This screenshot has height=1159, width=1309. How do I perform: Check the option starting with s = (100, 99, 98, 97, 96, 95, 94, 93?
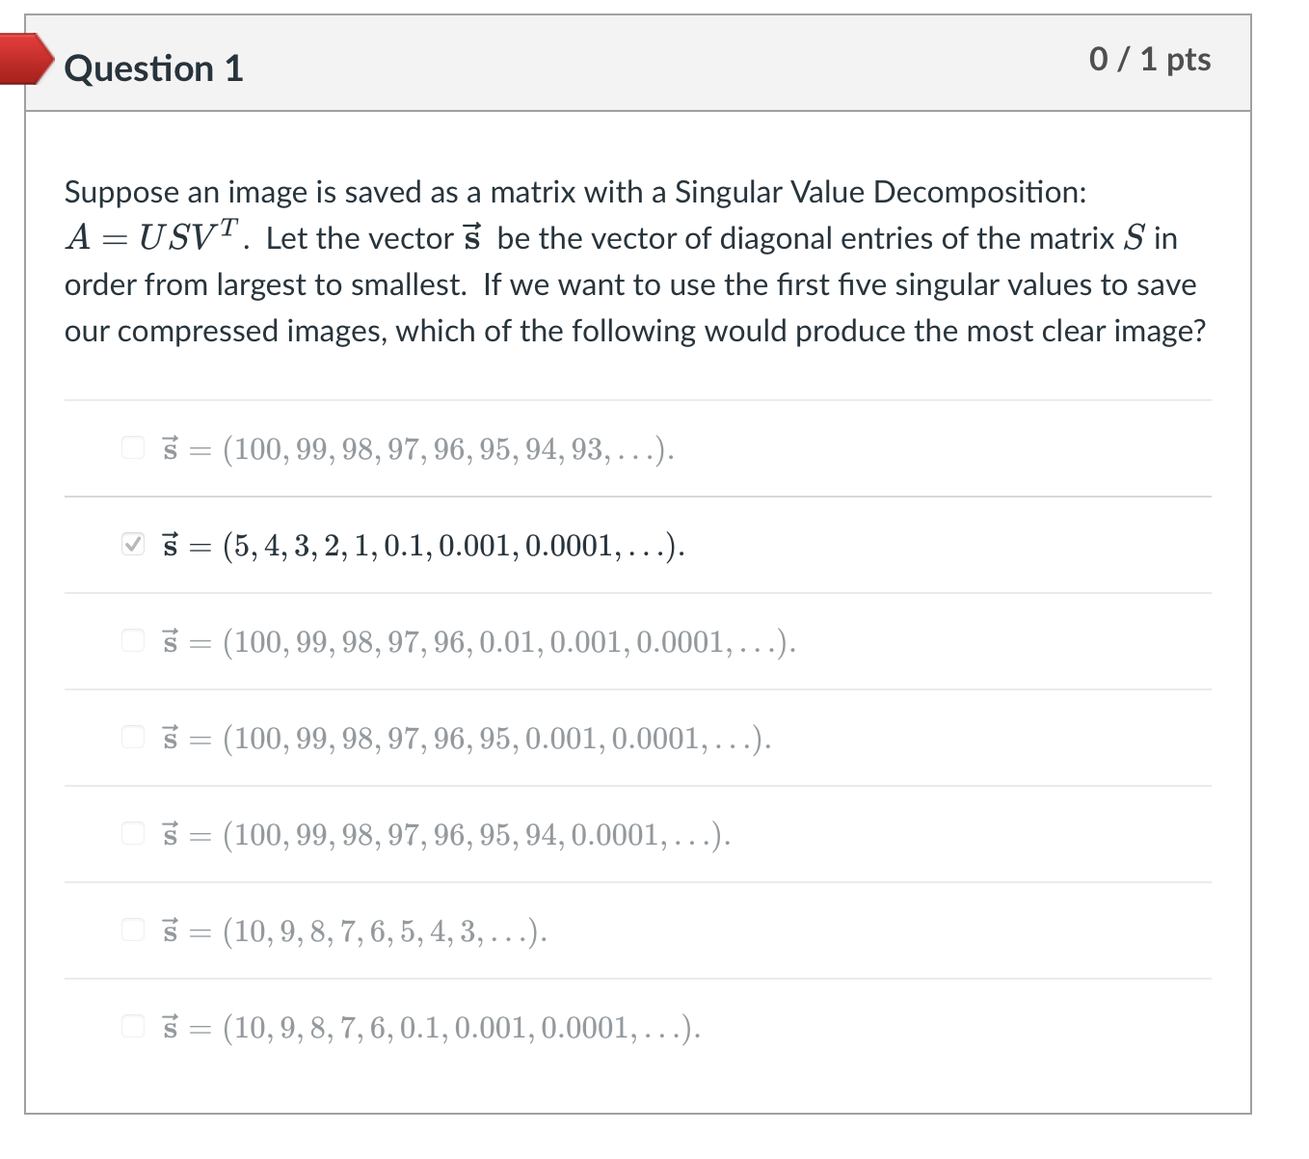(132, 445)
